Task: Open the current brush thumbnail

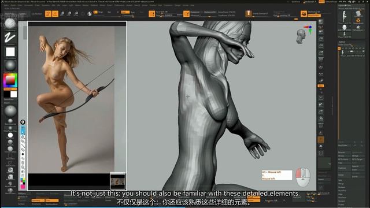Action: (10, 24)
